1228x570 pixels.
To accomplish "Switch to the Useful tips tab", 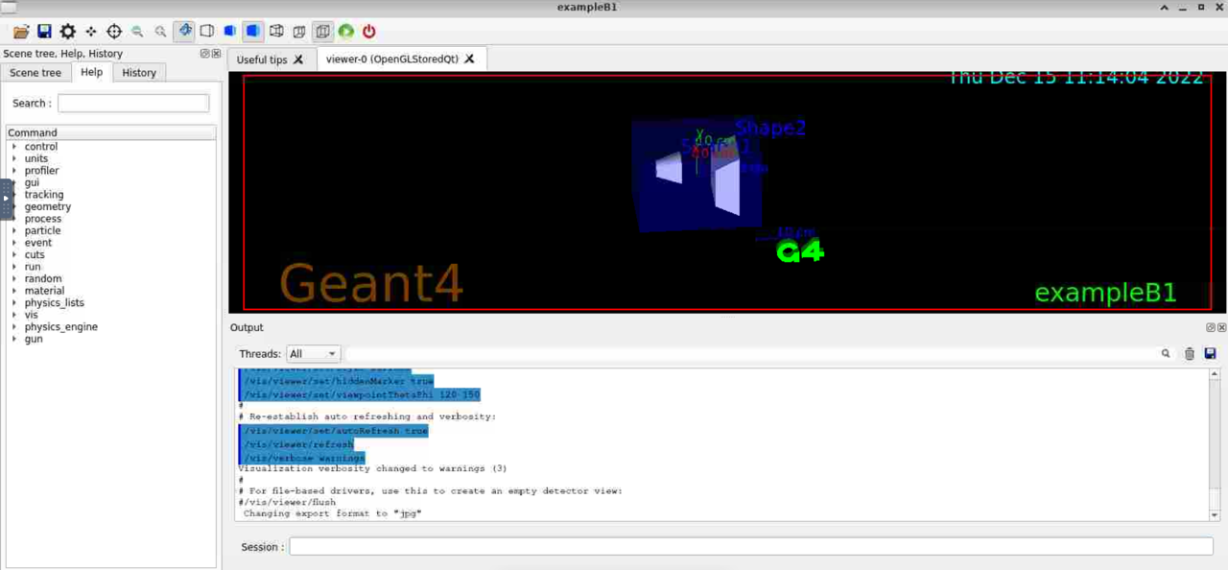I will [x=262, y=59].
